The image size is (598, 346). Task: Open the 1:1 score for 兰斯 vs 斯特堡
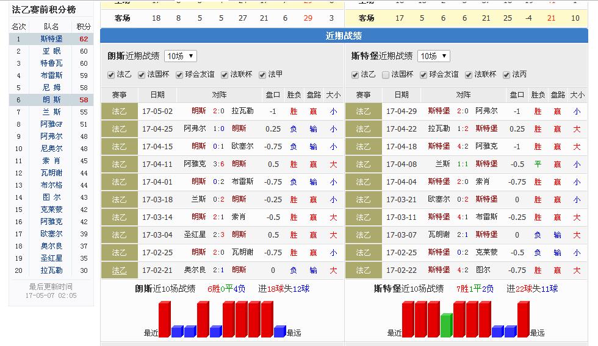[x=463, y=164]
